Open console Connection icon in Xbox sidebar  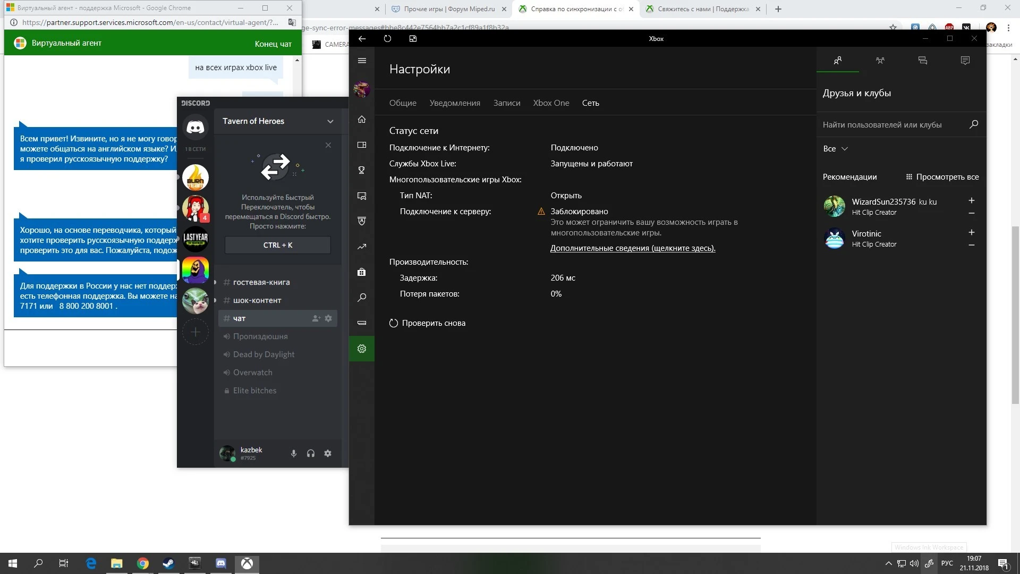click(x=362, y=323)
